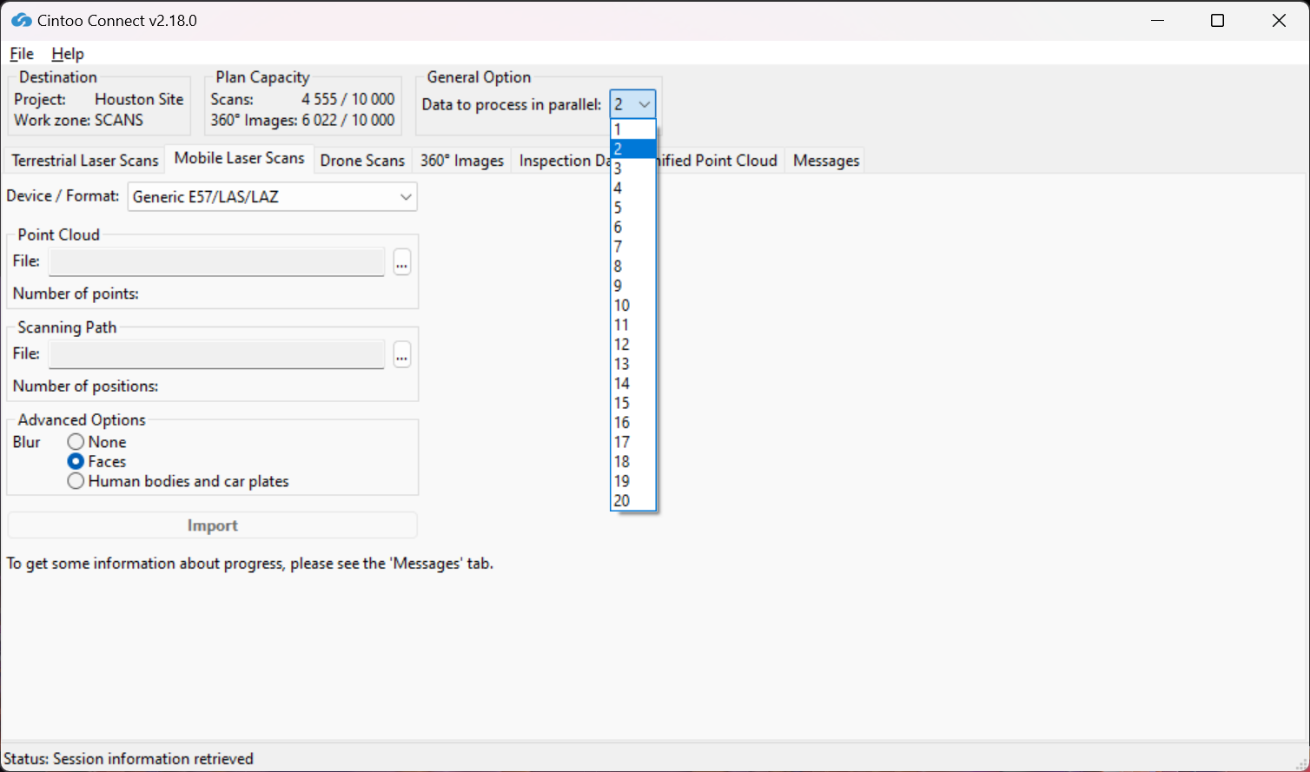Close the Cintoo Connect window
Screen dimensions: 1310x772
point(1279,21)
